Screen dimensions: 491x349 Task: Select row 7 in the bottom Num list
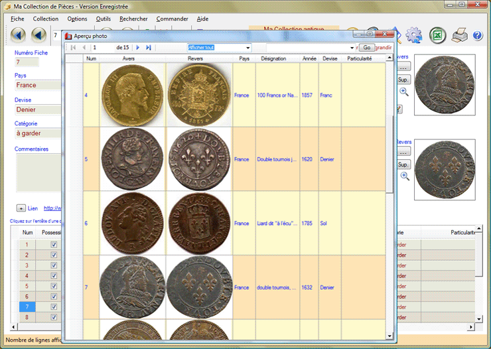tap(27, 307)
